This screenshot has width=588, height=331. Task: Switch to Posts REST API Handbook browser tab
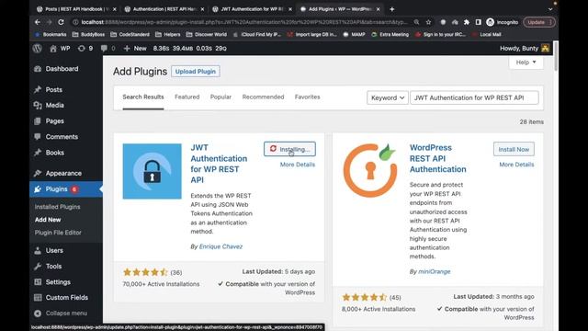coord(76,9)
